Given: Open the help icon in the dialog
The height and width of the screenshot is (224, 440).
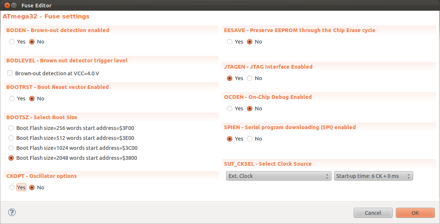Looking at the screenshot, I should click(12, 212).
